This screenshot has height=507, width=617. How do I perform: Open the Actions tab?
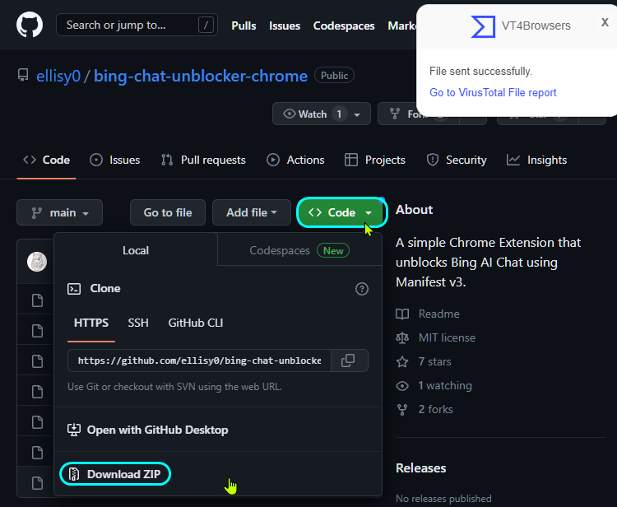click(x=295, y=160)
